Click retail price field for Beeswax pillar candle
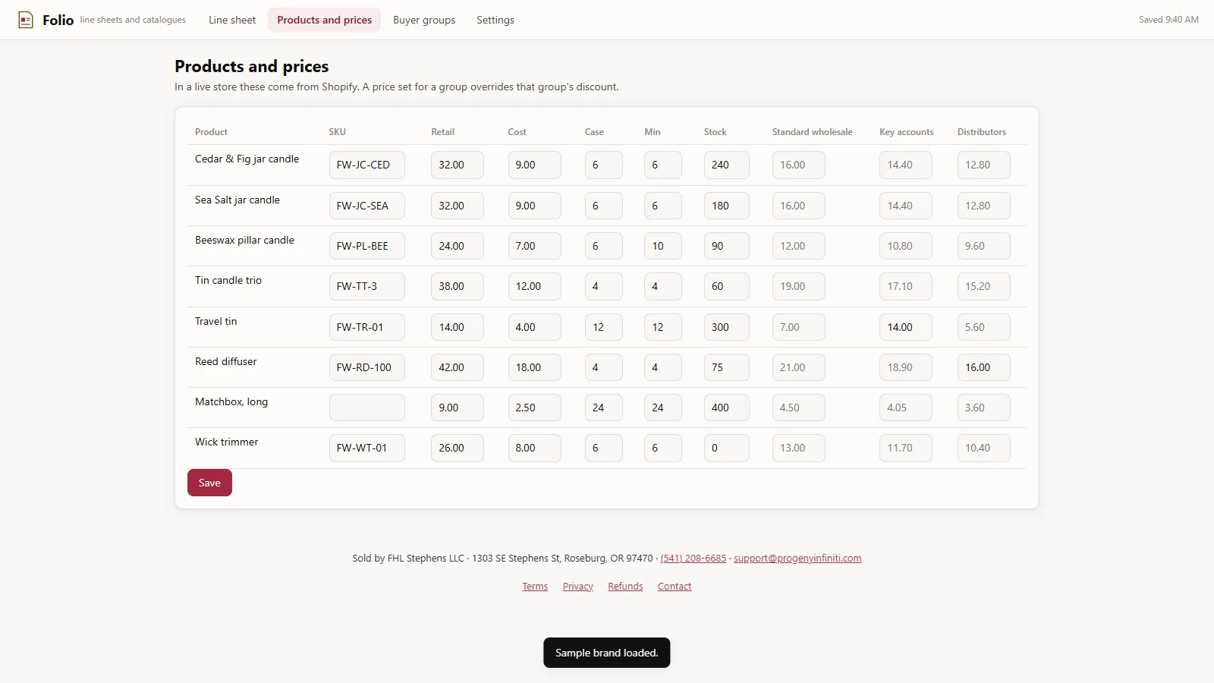 [x=458, y=246]
